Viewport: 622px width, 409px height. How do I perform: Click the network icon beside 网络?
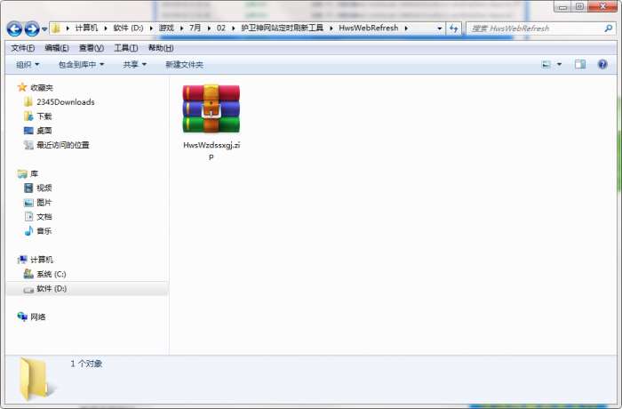tap(22, 317)
